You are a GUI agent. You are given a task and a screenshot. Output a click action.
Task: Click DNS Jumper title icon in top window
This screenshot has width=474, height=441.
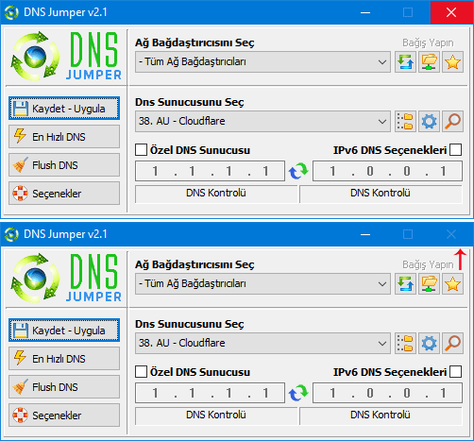pyautogui.click(x=11, y=12)
